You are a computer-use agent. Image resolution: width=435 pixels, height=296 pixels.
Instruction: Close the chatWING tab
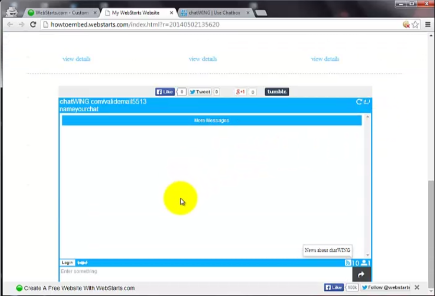pos(248,12)
